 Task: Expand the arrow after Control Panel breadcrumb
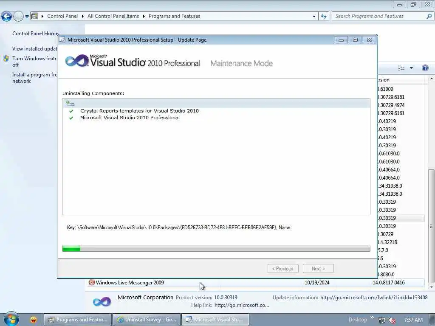tap(83, 17)
